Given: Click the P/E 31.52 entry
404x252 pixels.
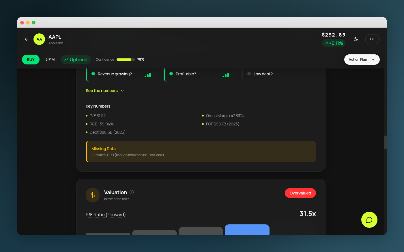Looking at the screenshot, I should 98,116.
